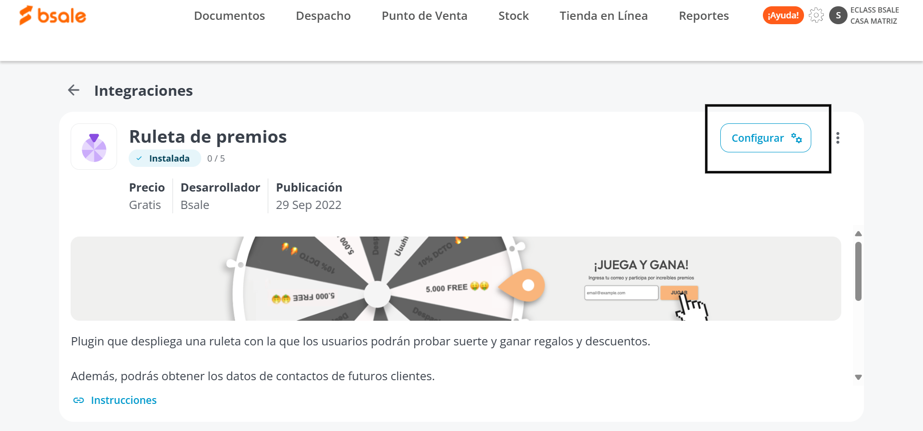Open the settings gear icon
This screenshot has width=923, height=431.
(x=816, y=15)
